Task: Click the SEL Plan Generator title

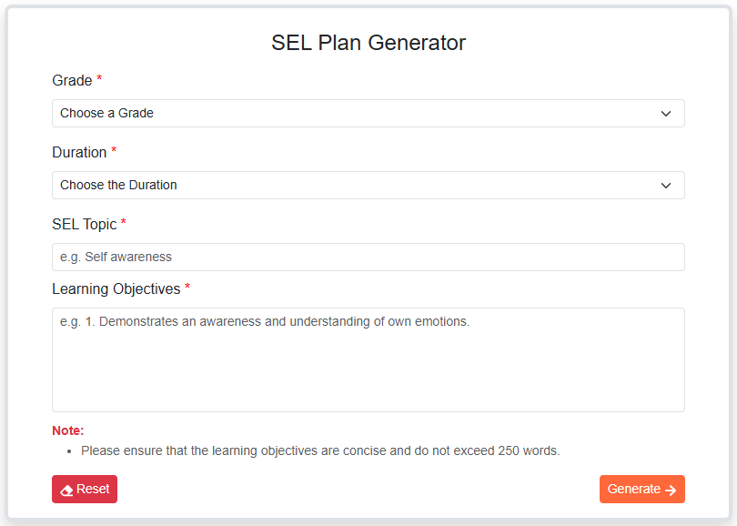Action: [x=368, y=43]
